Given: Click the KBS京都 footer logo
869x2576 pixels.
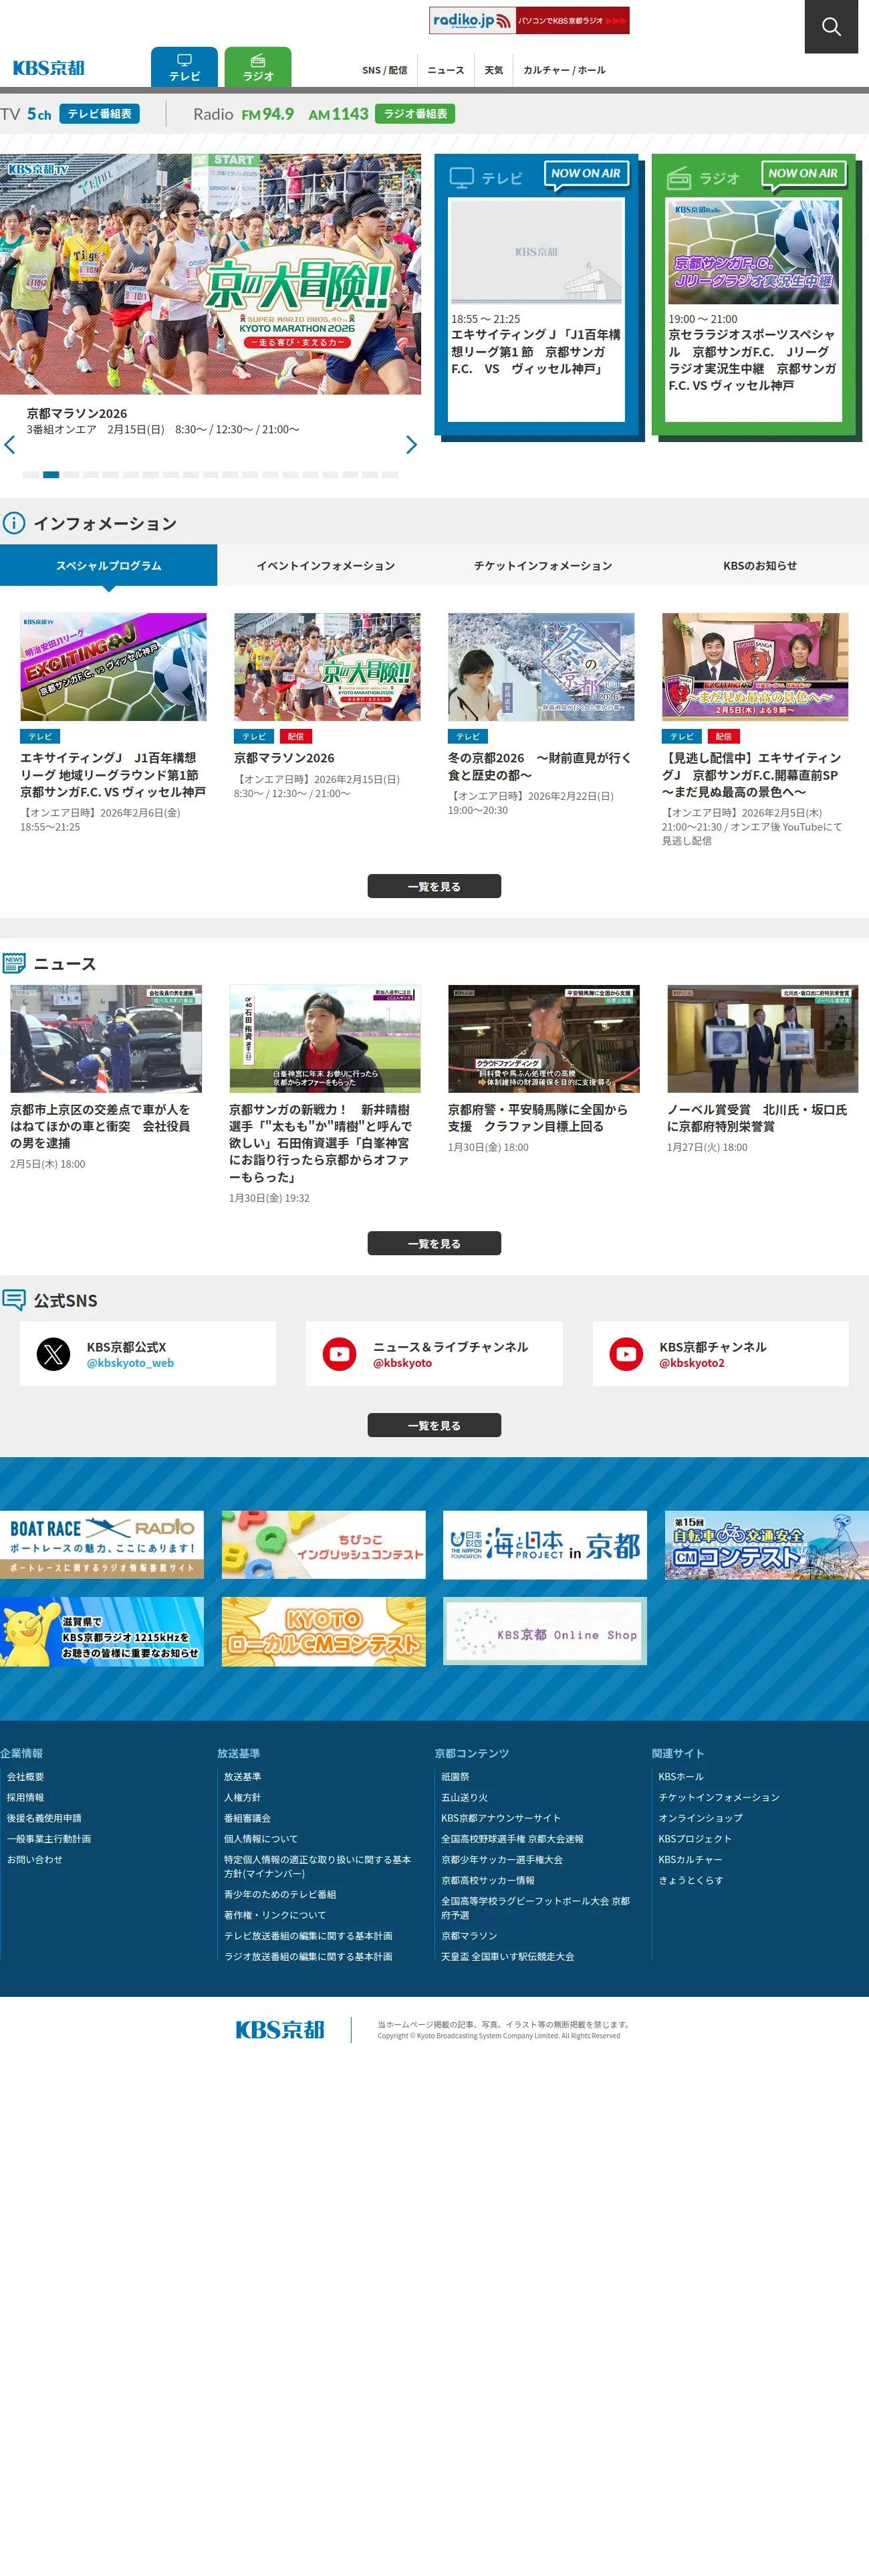Looking at the screenshot, I should pyautogui.click(x=280, y=2030).
